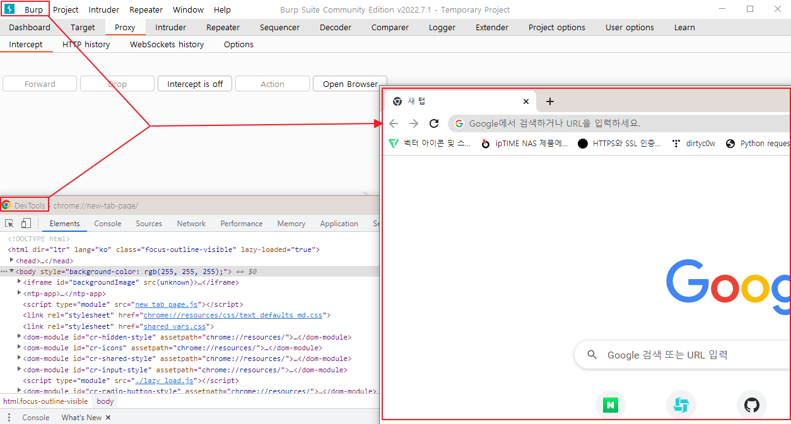The height and width of the screenshot is (424, 791).
Task: Click the browser forward arrow
Action: click(x=414, y=123)
